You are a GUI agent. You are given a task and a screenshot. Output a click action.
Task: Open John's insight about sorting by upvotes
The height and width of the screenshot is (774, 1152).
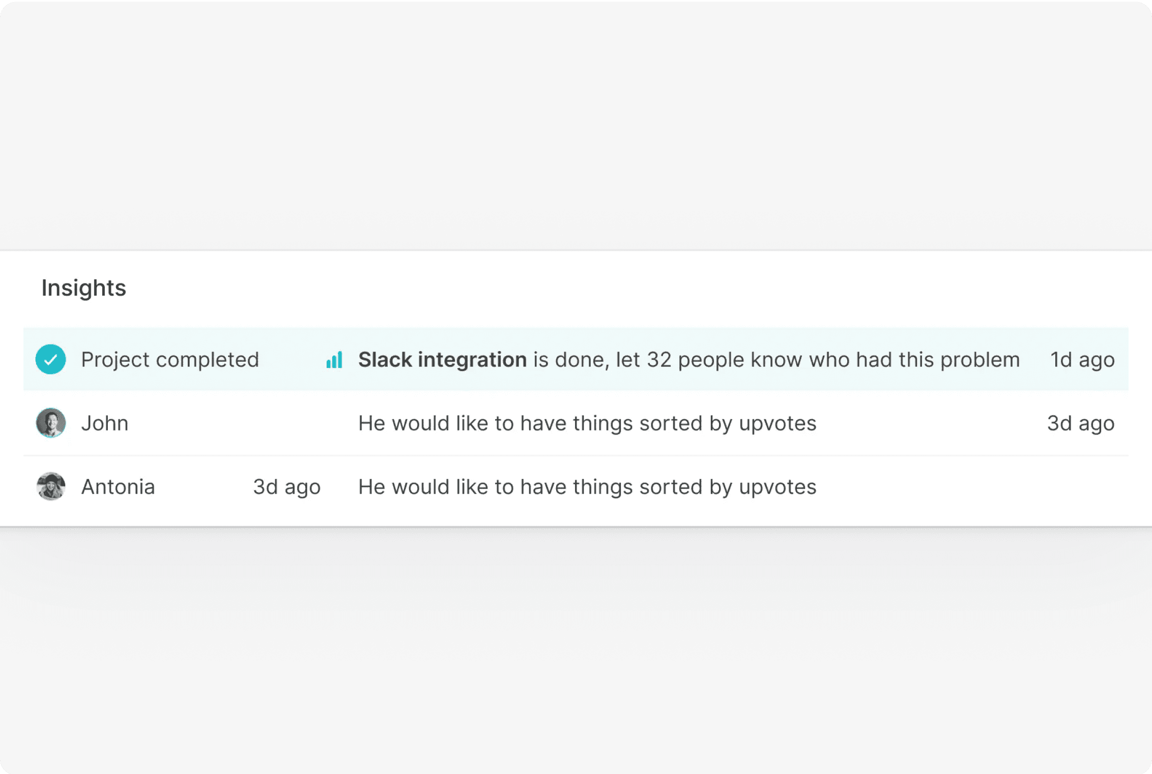coord(587,423)
